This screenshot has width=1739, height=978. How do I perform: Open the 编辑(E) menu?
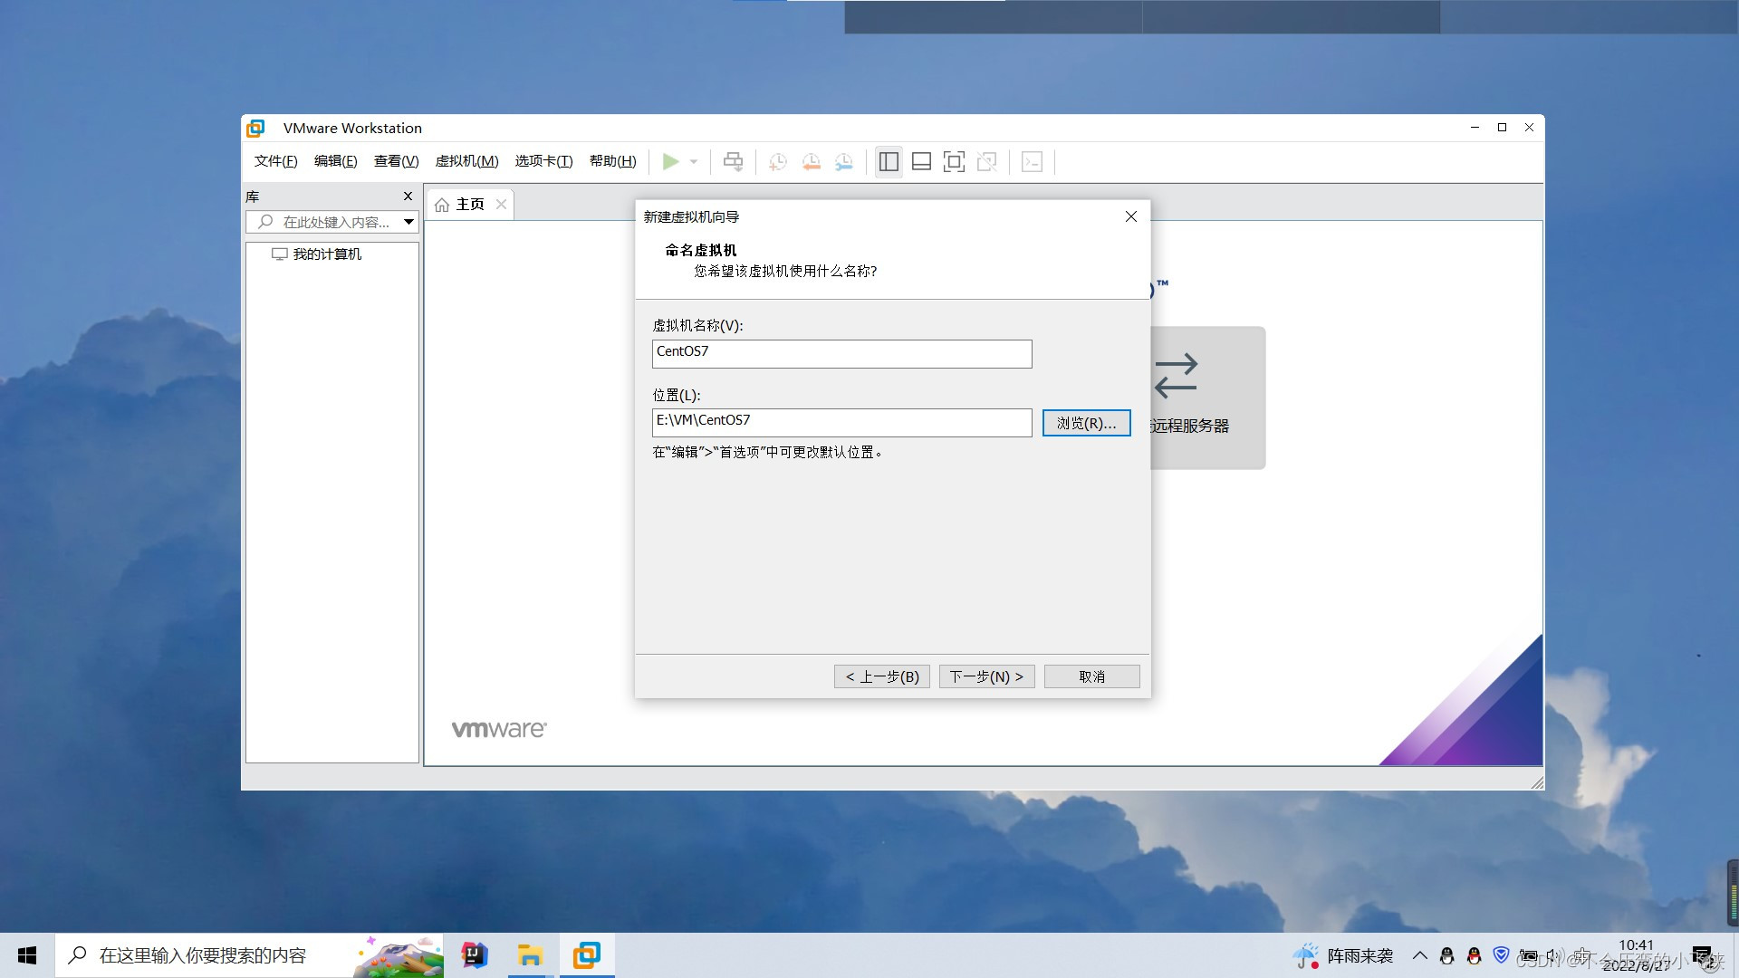tap(335, 161)
